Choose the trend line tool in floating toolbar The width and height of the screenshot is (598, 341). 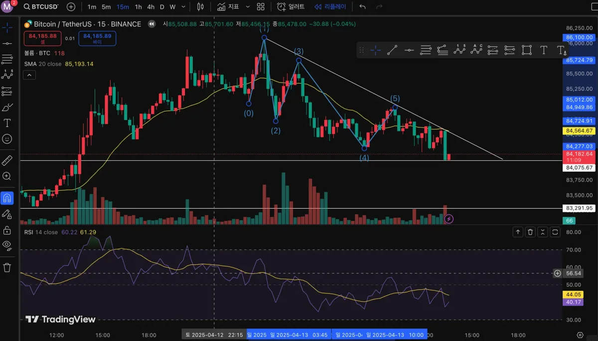point(392,50)
